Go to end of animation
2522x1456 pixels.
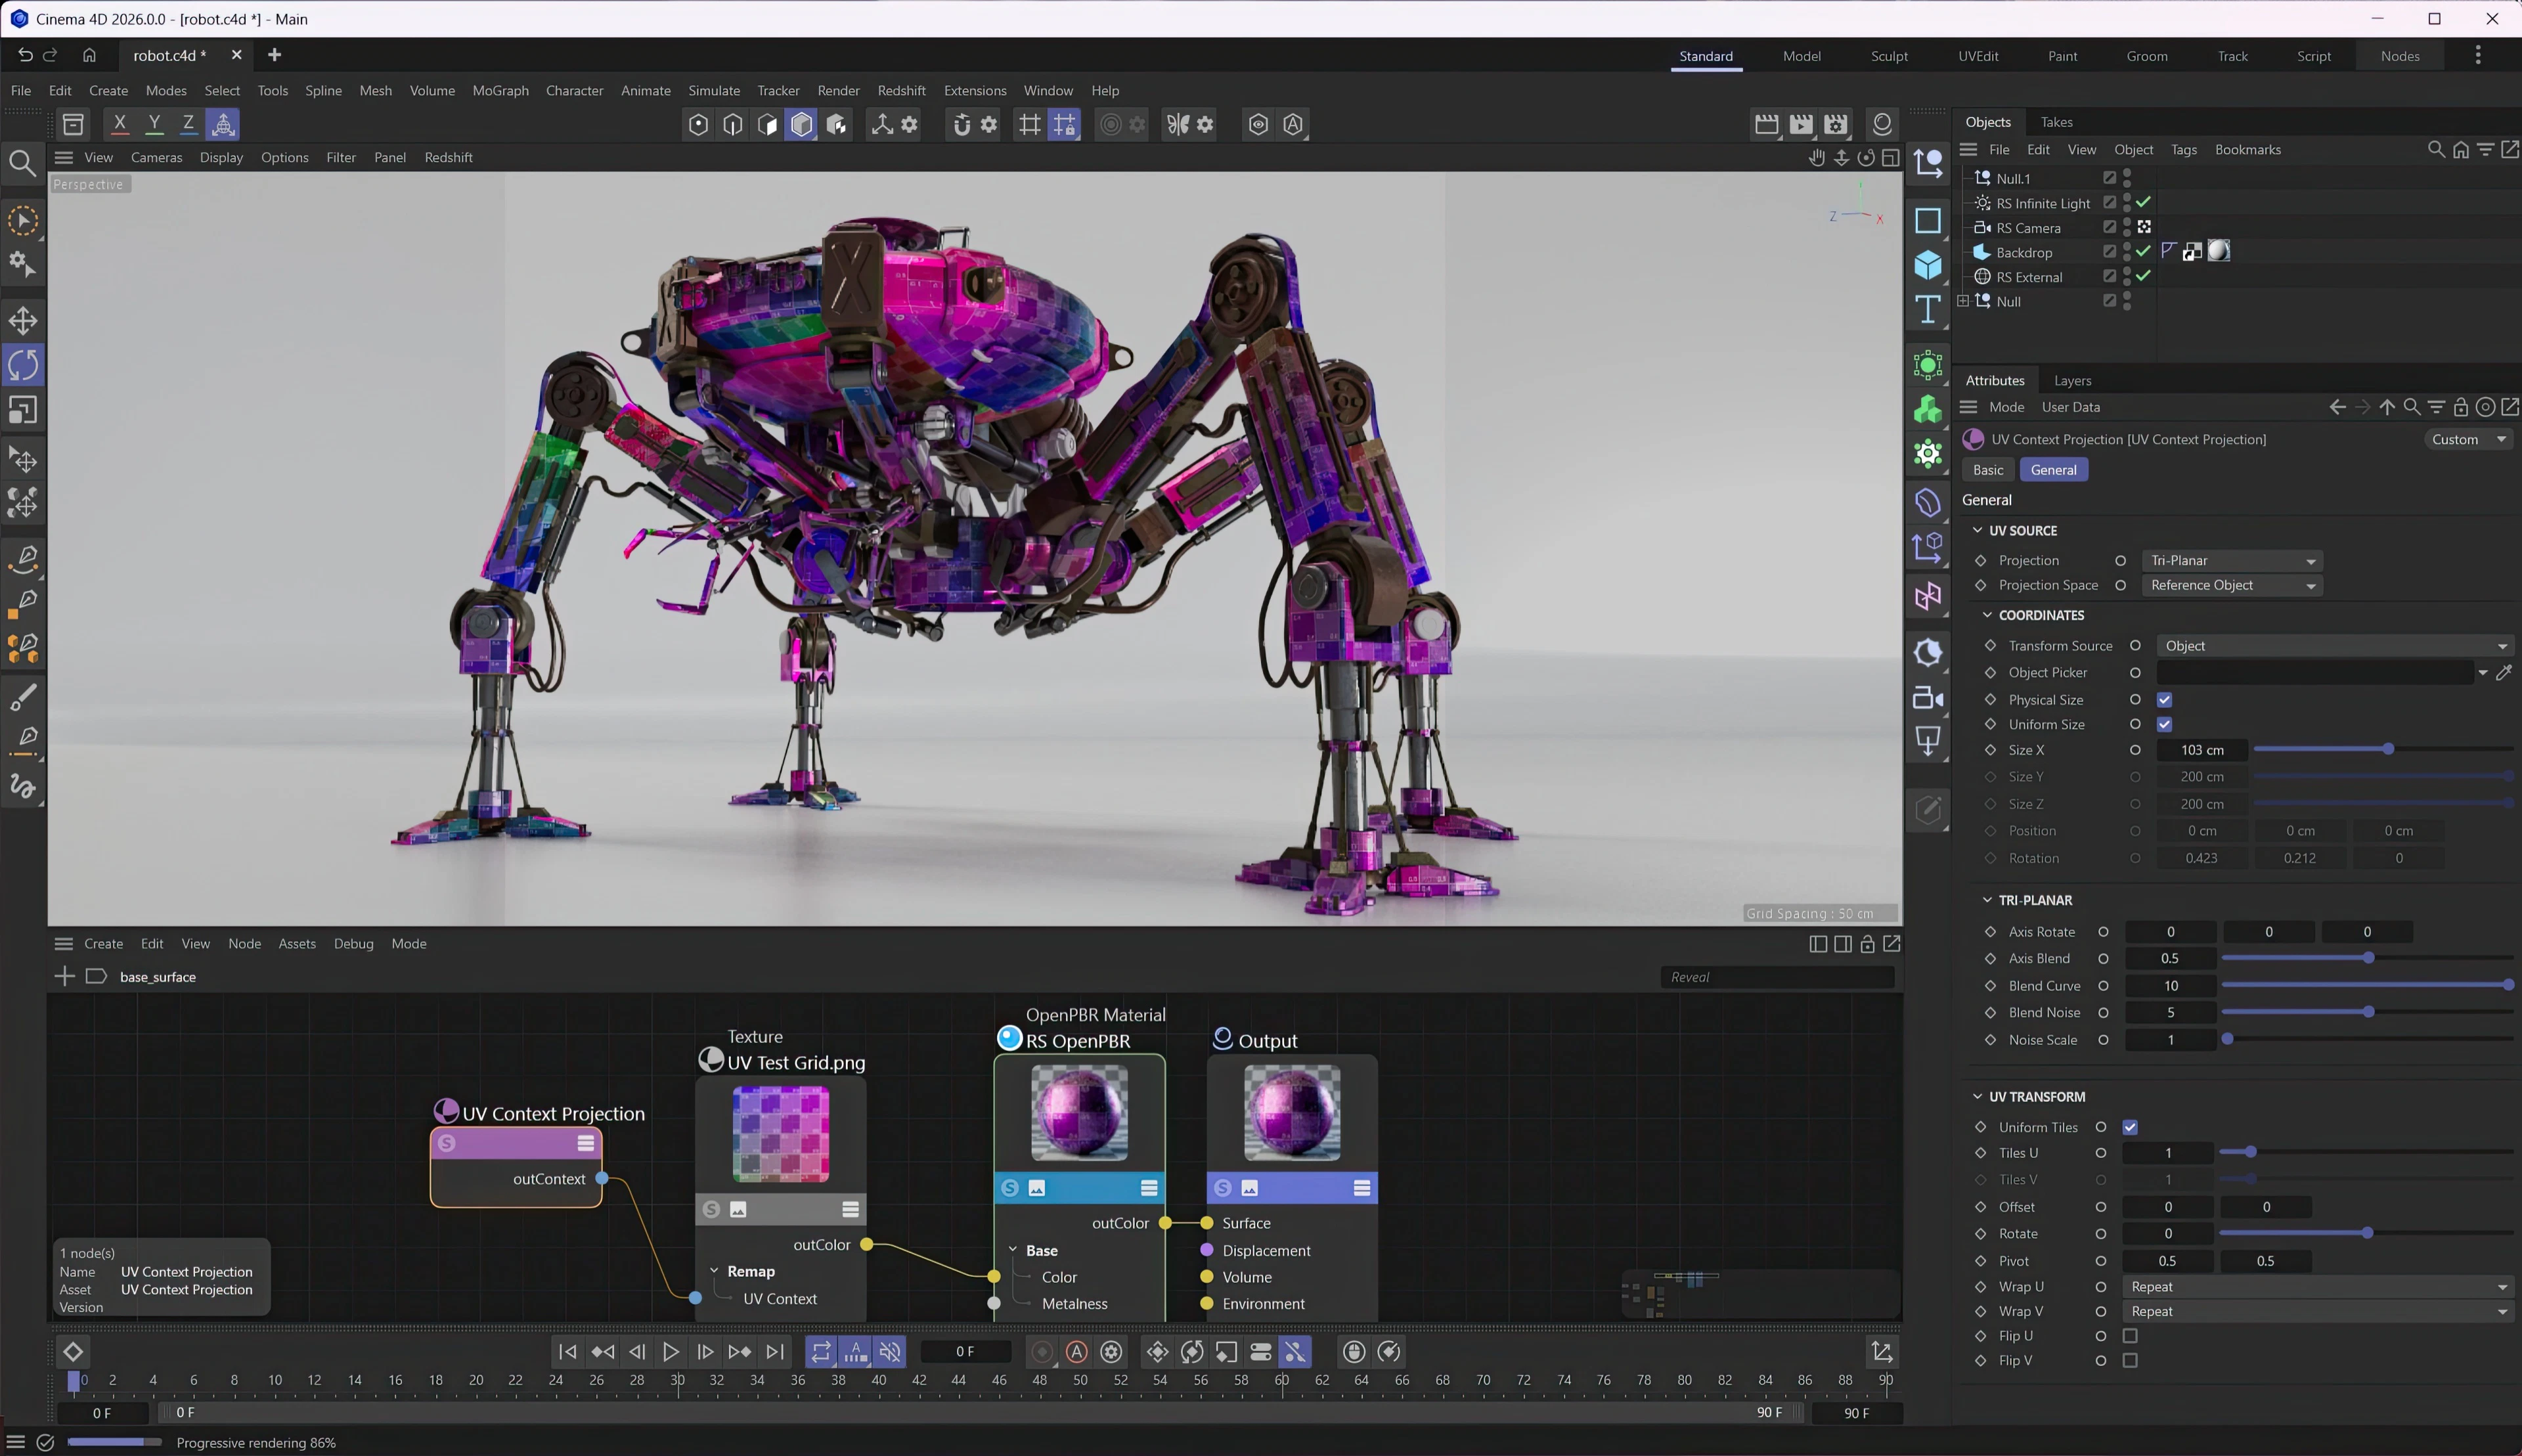(x=775, y=1352)
